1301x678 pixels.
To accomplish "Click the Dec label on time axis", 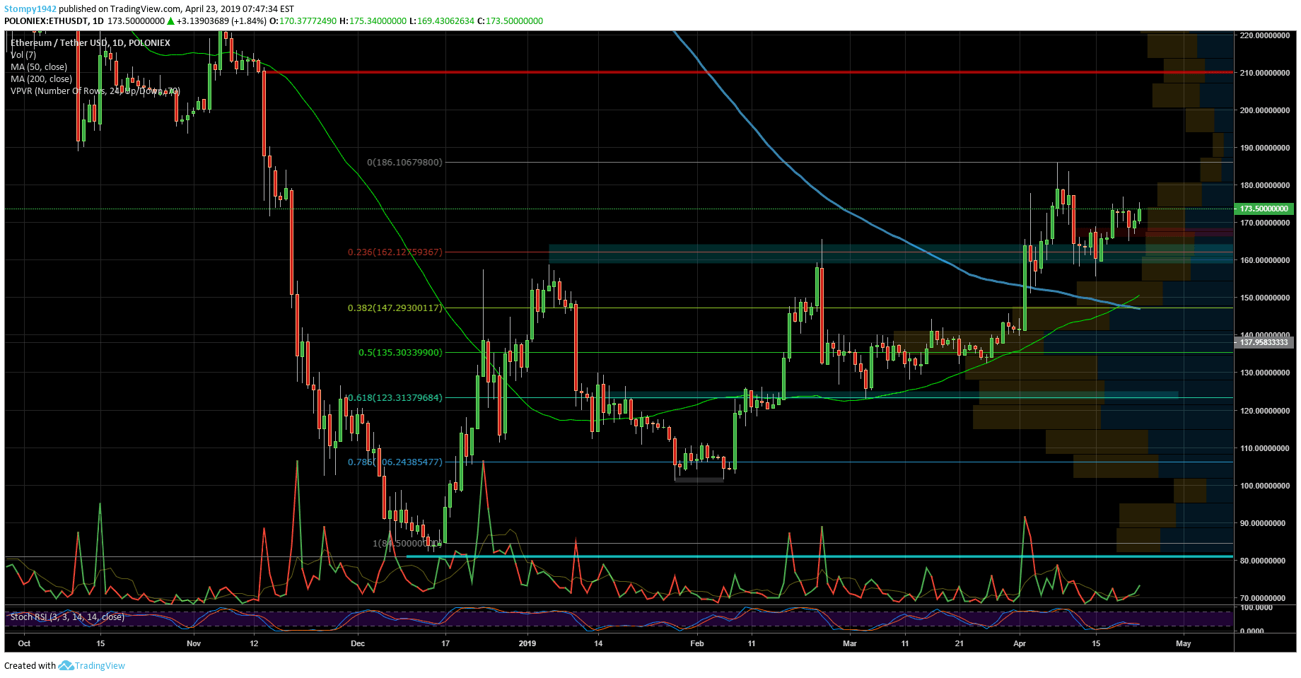I will (358, 643).
